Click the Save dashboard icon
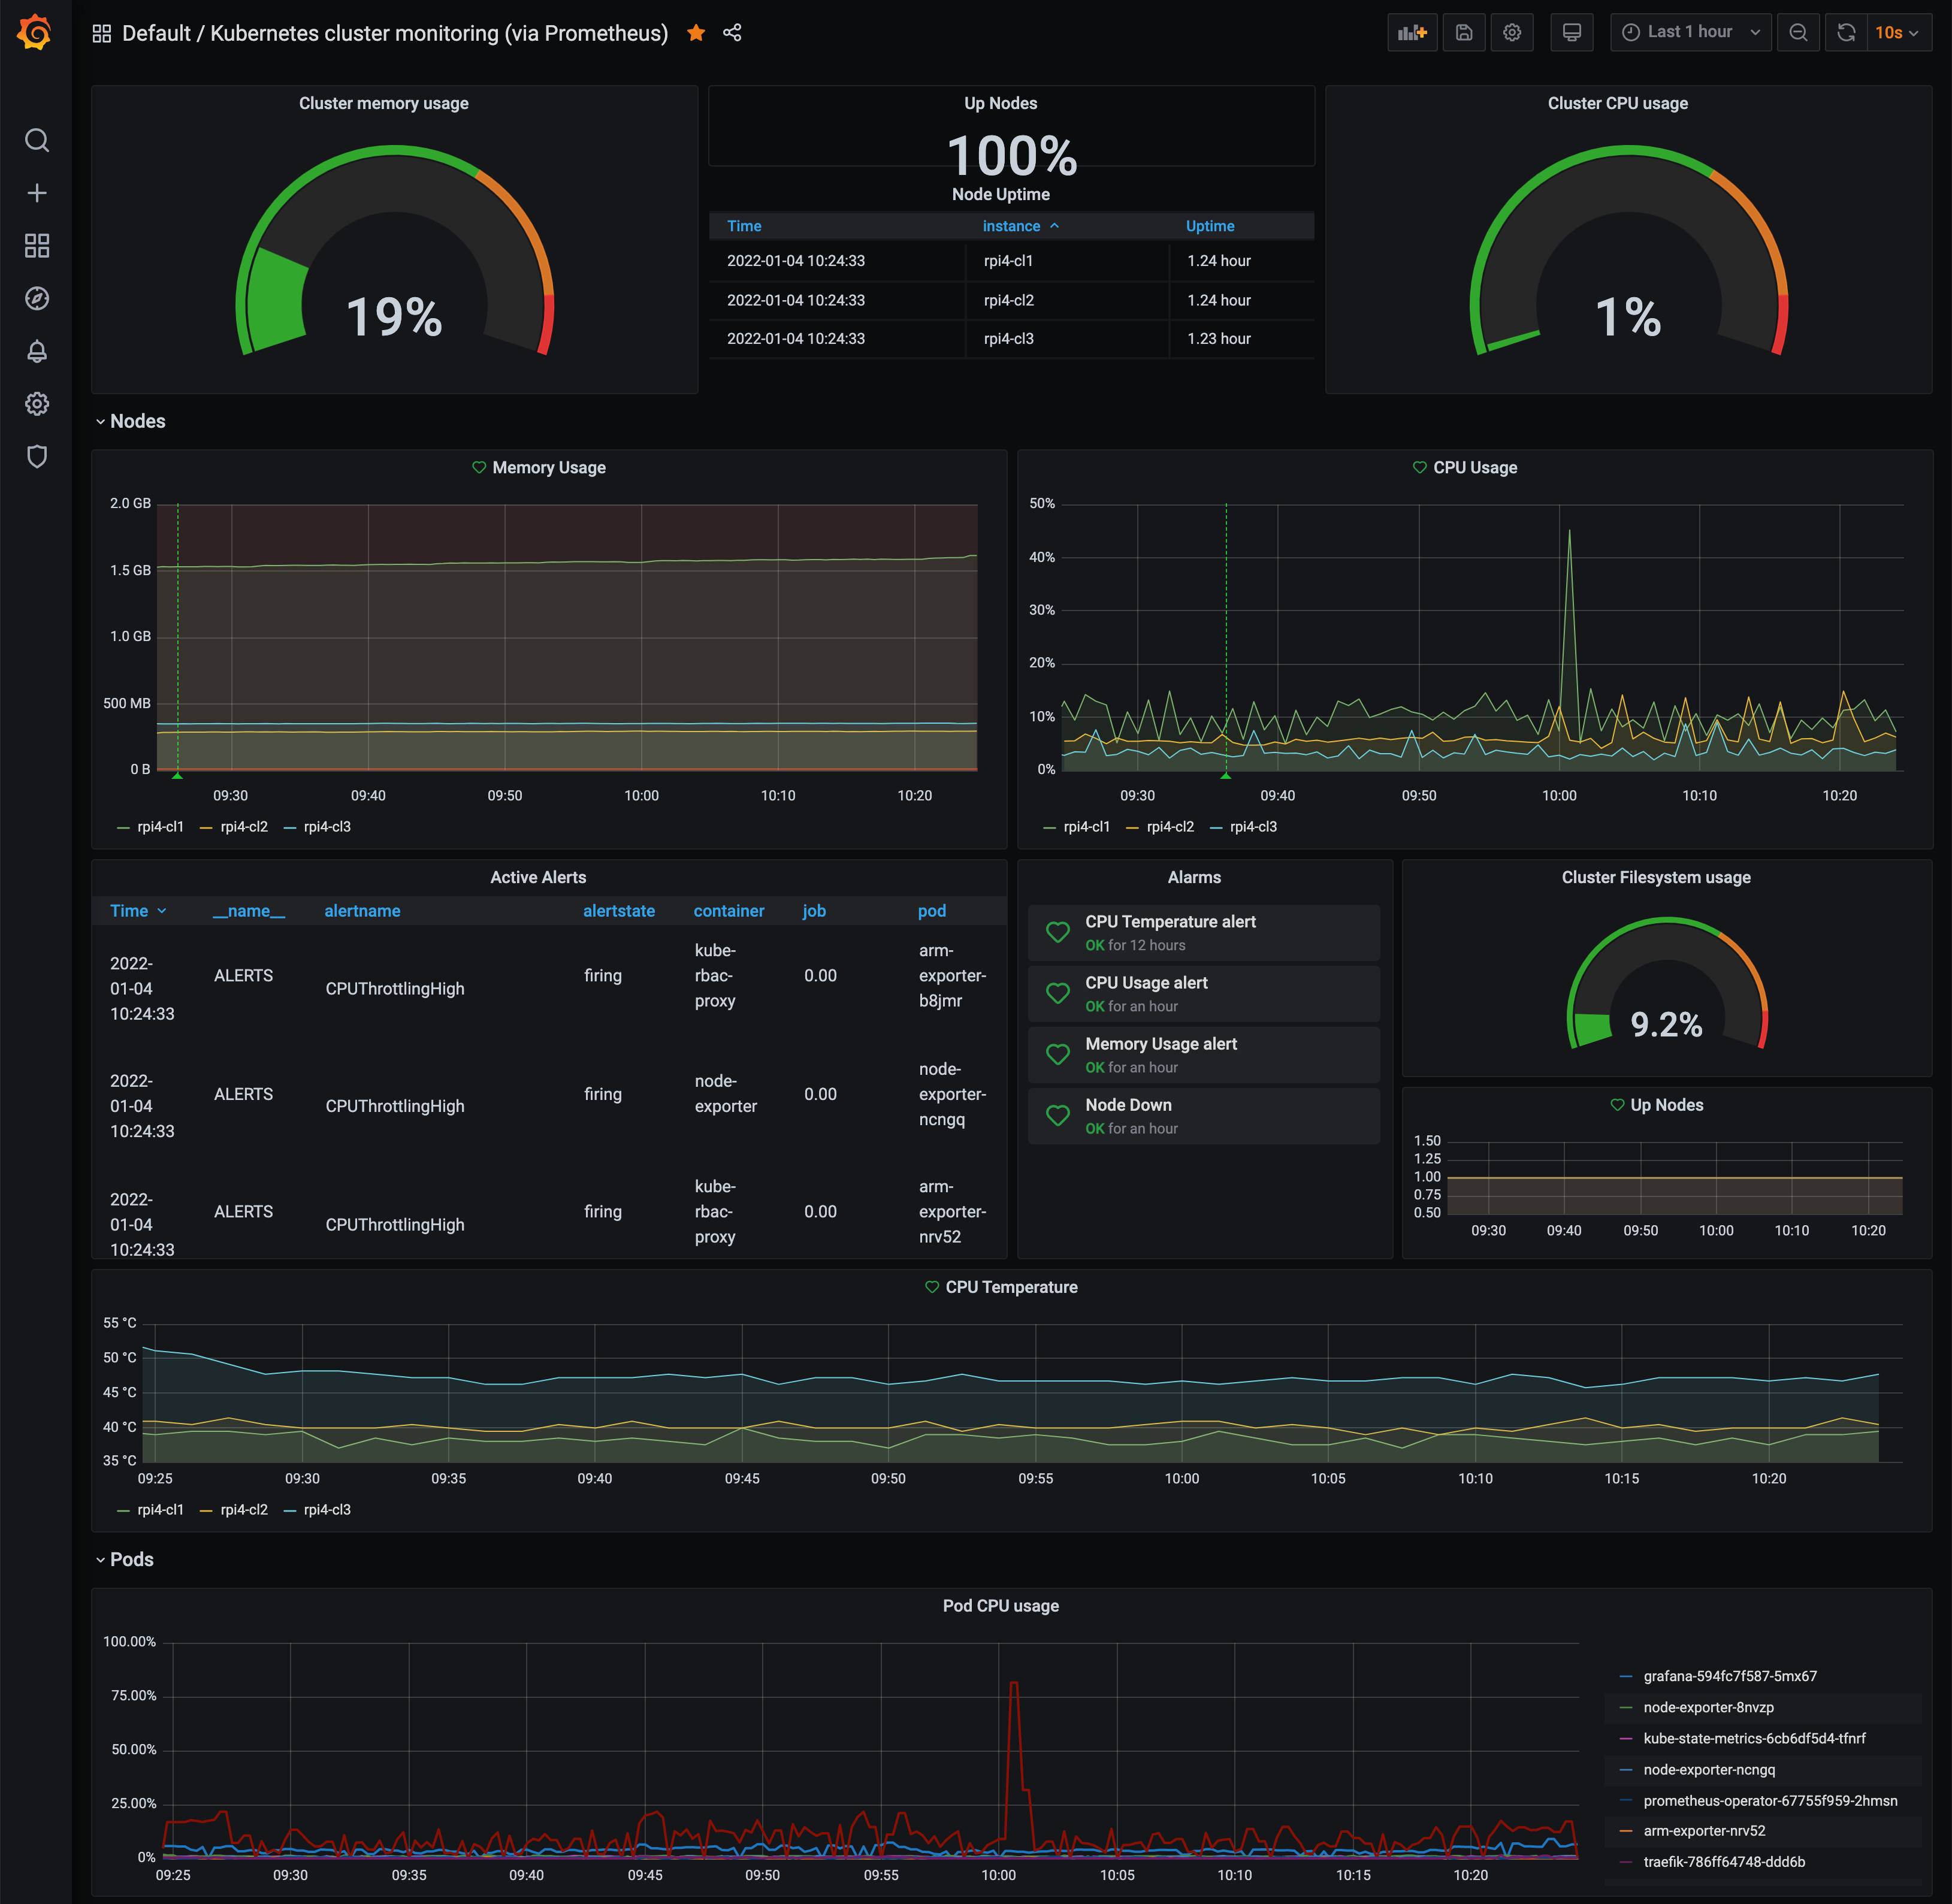The height and width of the screenshot is (1904, 1952). point(1464,33)
